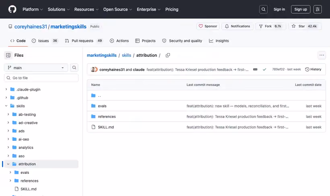Click claude co-author link
The height and width of the screenshot is (196, 330).
(139, 70)
